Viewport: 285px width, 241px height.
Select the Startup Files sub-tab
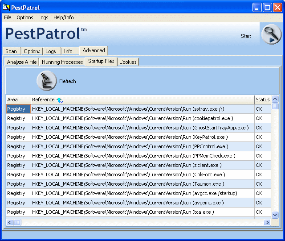pos(101,61)
